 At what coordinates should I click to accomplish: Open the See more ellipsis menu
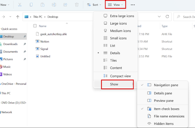point(133,5)
